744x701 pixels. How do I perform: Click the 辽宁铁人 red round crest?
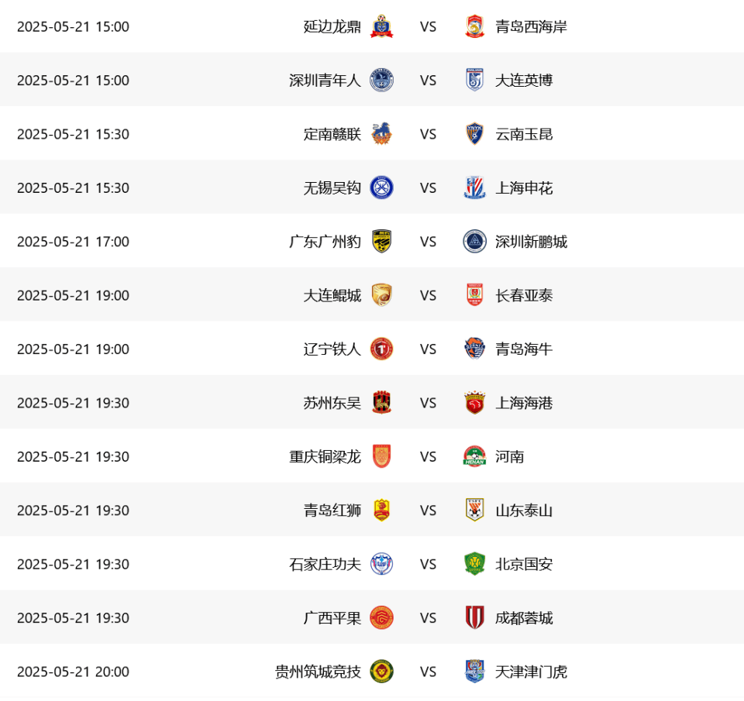(381, 349)
